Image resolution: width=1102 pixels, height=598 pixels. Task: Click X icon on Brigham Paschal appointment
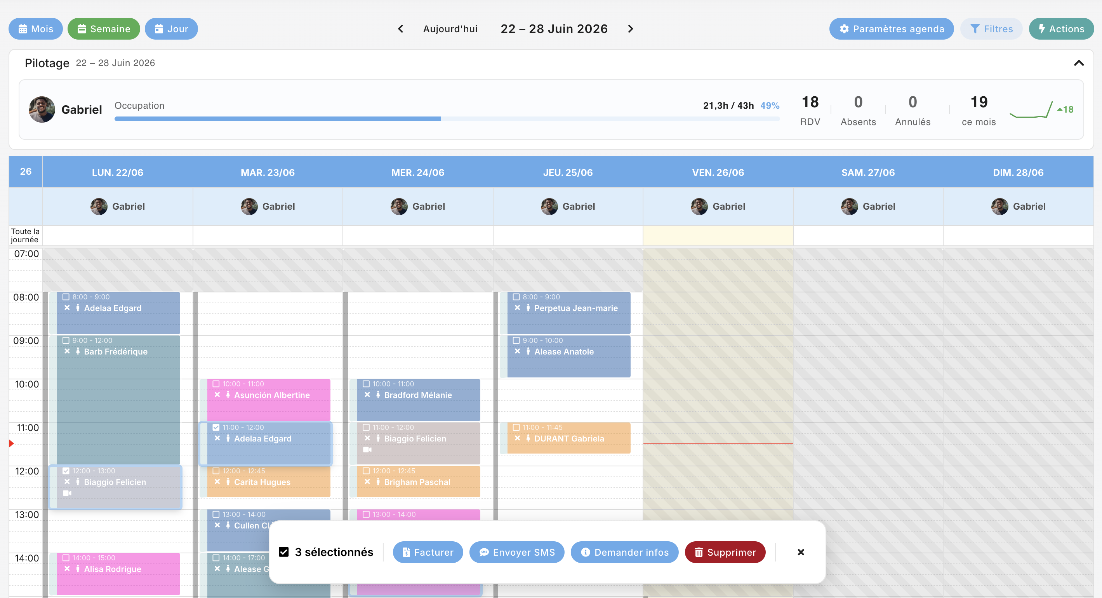367,482
